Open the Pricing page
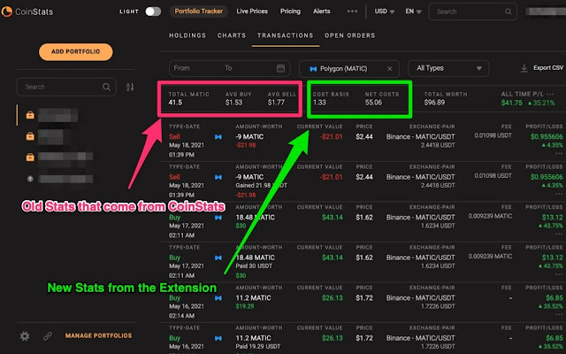 coord(290,12)
